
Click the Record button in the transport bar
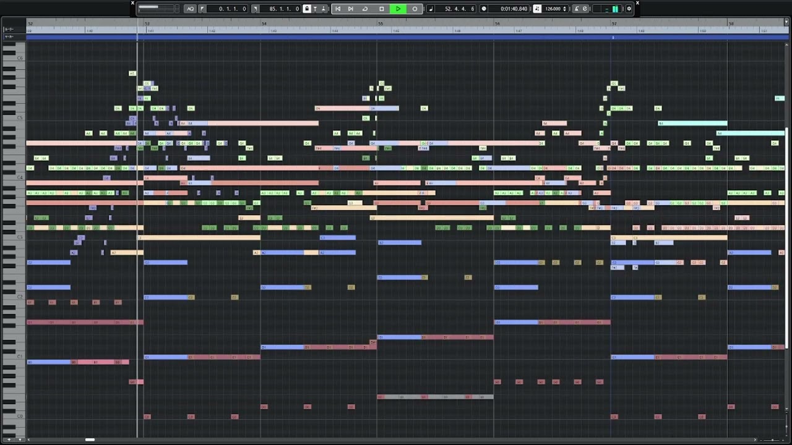tap(415, 9)
